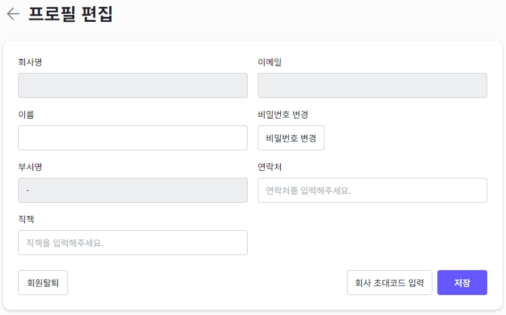Save profile with the 저장 button
506x315 pixels.
[x=462, y=283]
